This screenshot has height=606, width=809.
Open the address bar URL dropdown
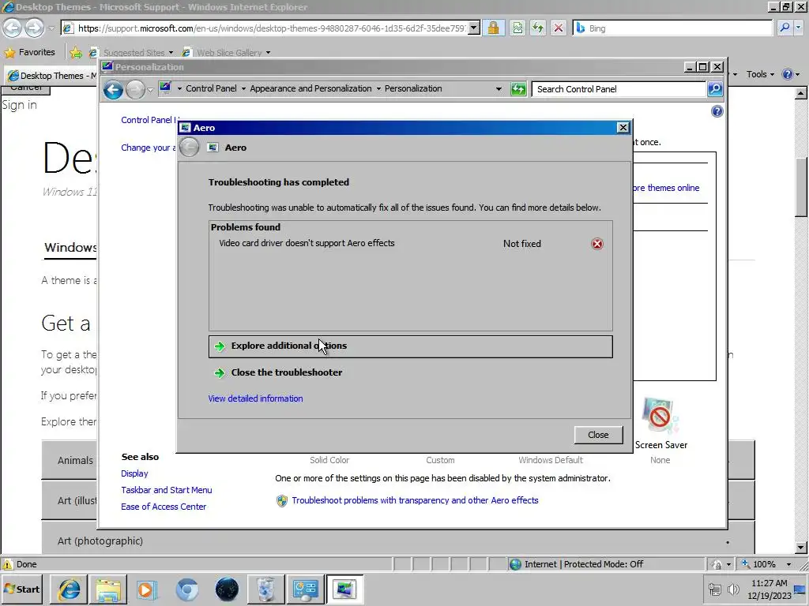coord(474,28)
